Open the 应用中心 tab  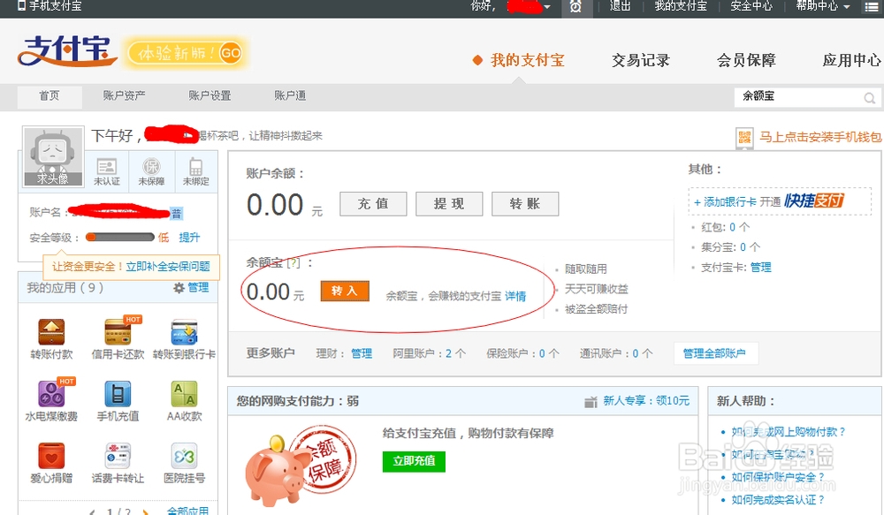click(x=851, y=60)
